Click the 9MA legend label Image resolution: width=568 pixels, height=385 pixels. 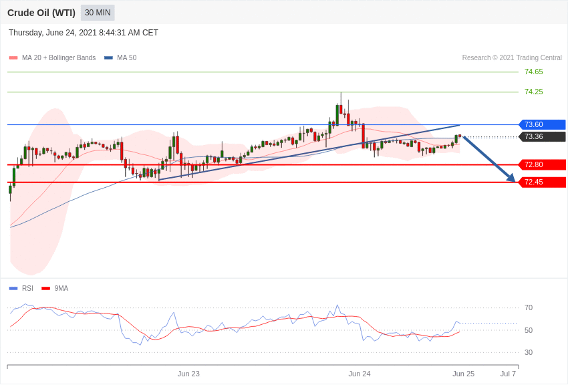point(61,288)
